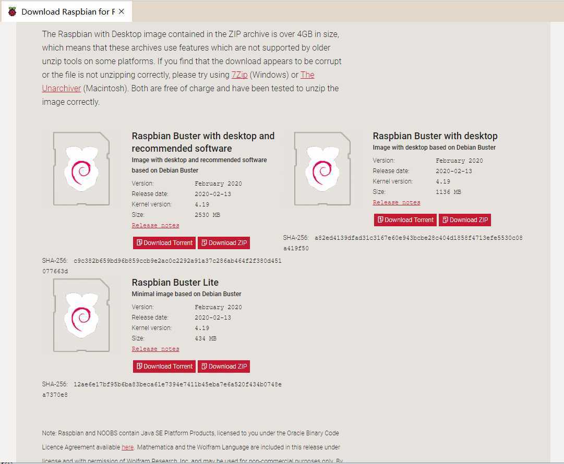
Task: Open Release notes for the 2530 MB image
Action: point(155,225)
